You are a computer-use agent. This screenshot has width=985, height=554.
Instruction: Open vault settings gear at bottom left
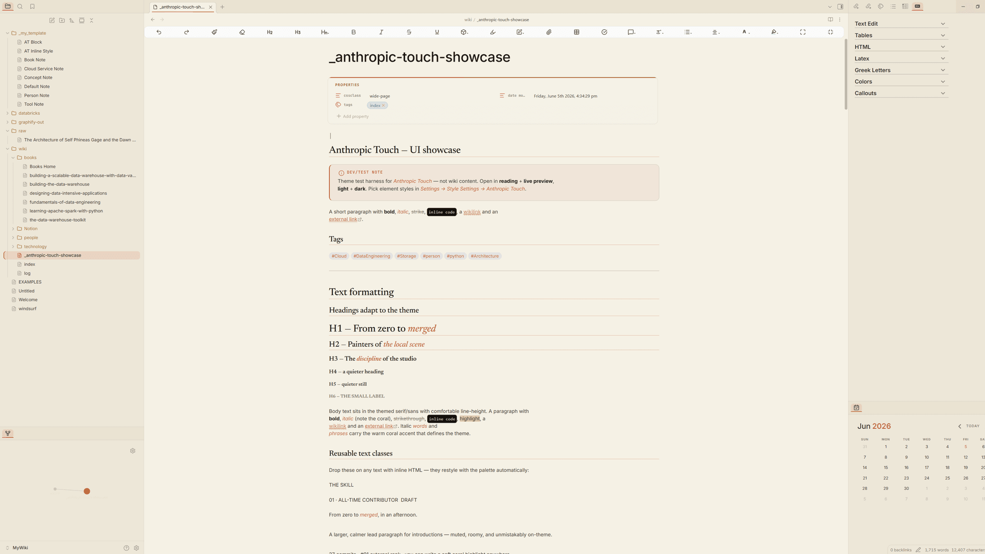(x=136, y=548)
